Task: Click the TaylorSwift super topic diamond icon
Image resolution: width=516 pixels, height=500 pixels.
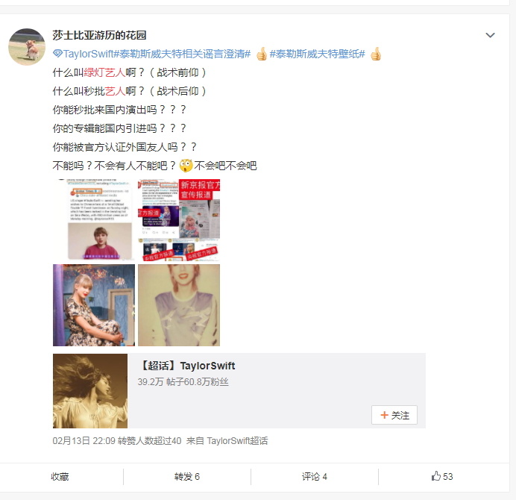Action: (57, 54)
